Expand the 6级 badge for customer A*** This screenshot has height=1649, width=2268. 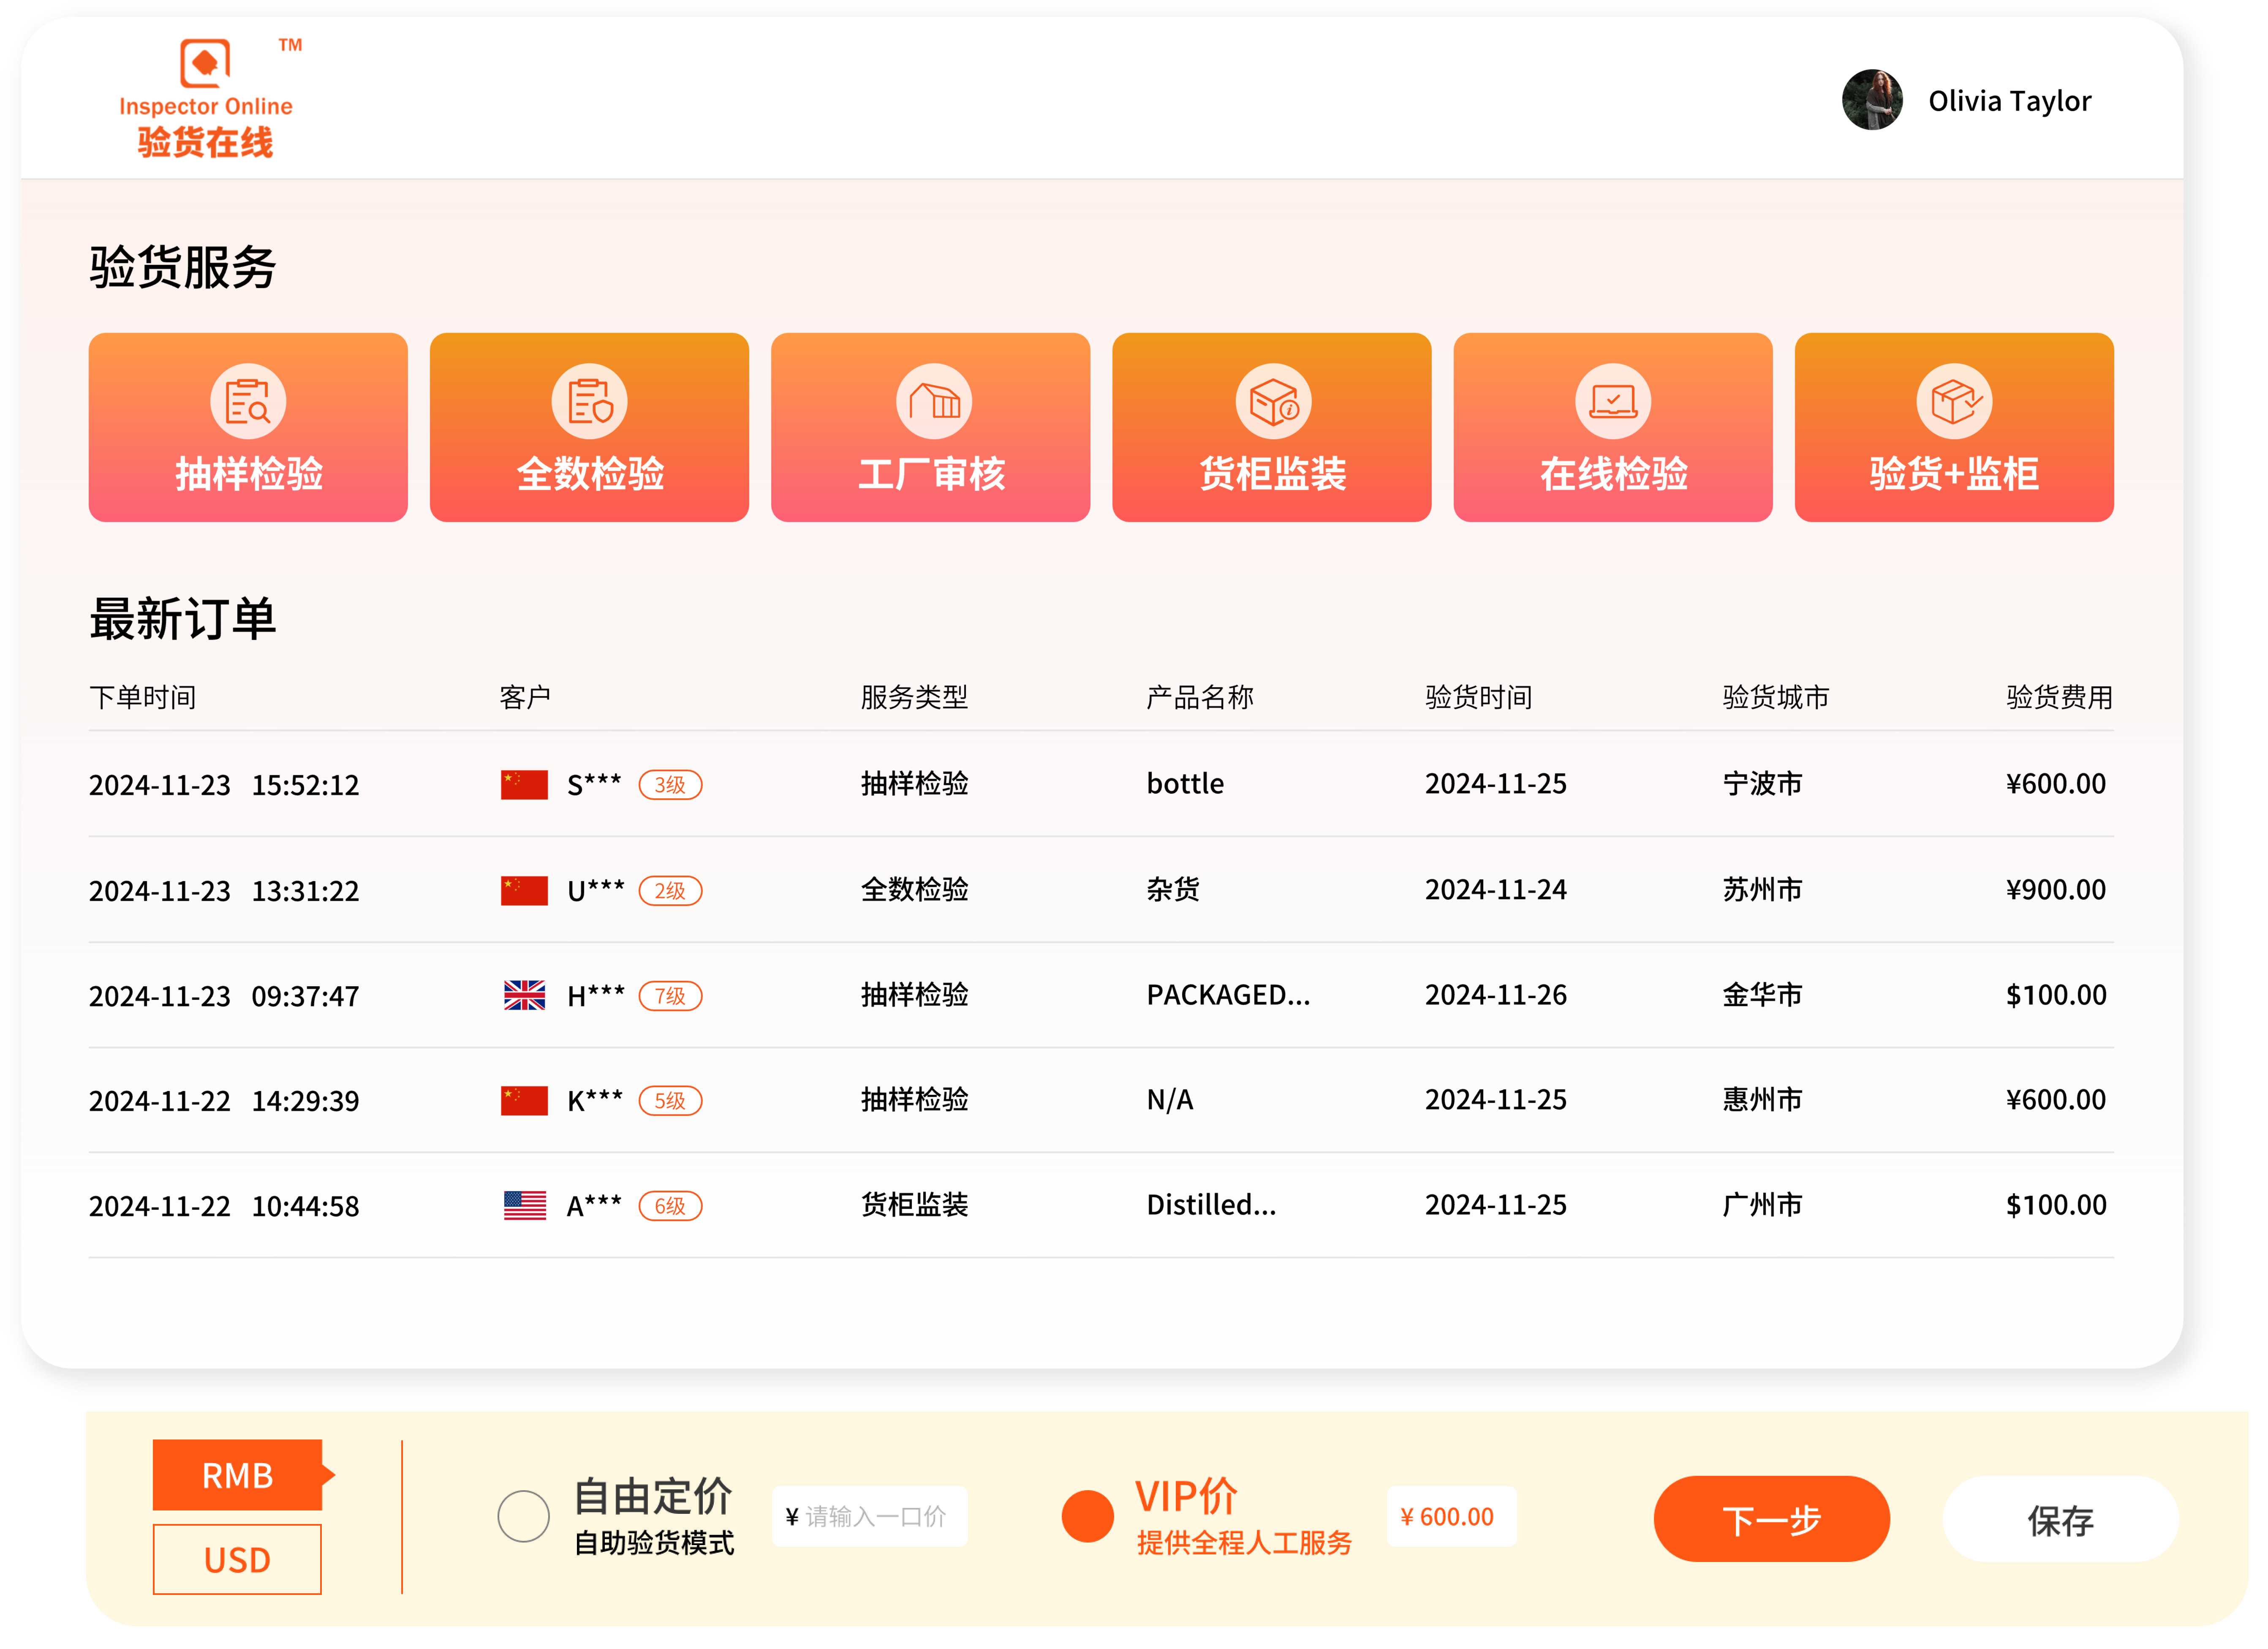[671, 1206]
